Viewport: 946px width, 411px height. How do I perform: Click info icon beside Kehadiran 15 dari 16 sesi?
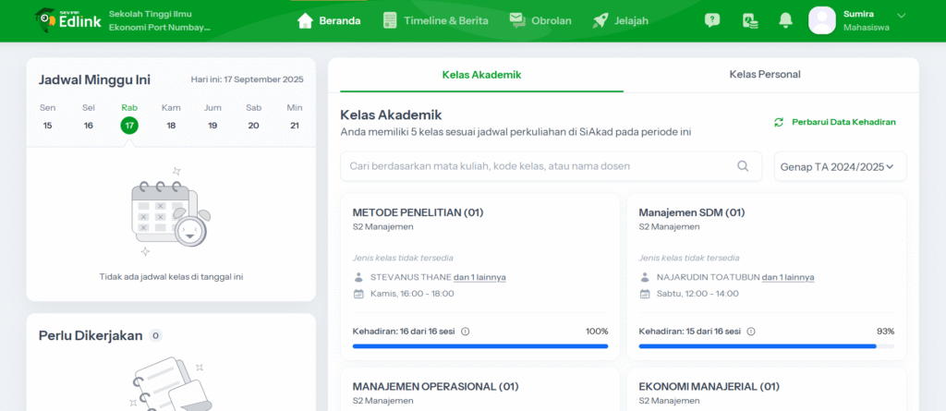coord(751,332)
